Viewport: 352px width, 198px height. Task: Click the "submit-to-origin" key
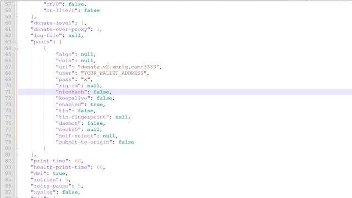84,142
